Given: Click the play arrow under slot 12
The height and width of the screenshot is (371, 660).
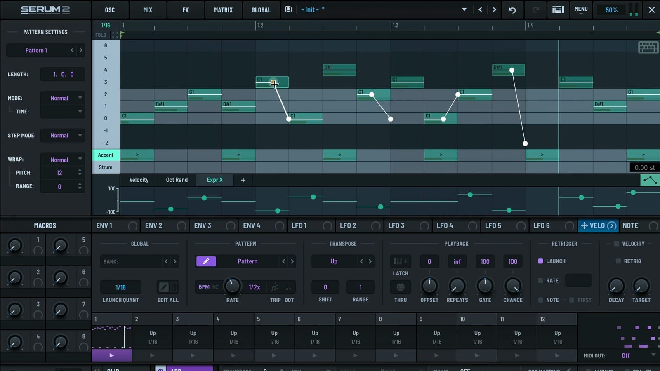Looking at the screenshot, I should coord(557,355).
